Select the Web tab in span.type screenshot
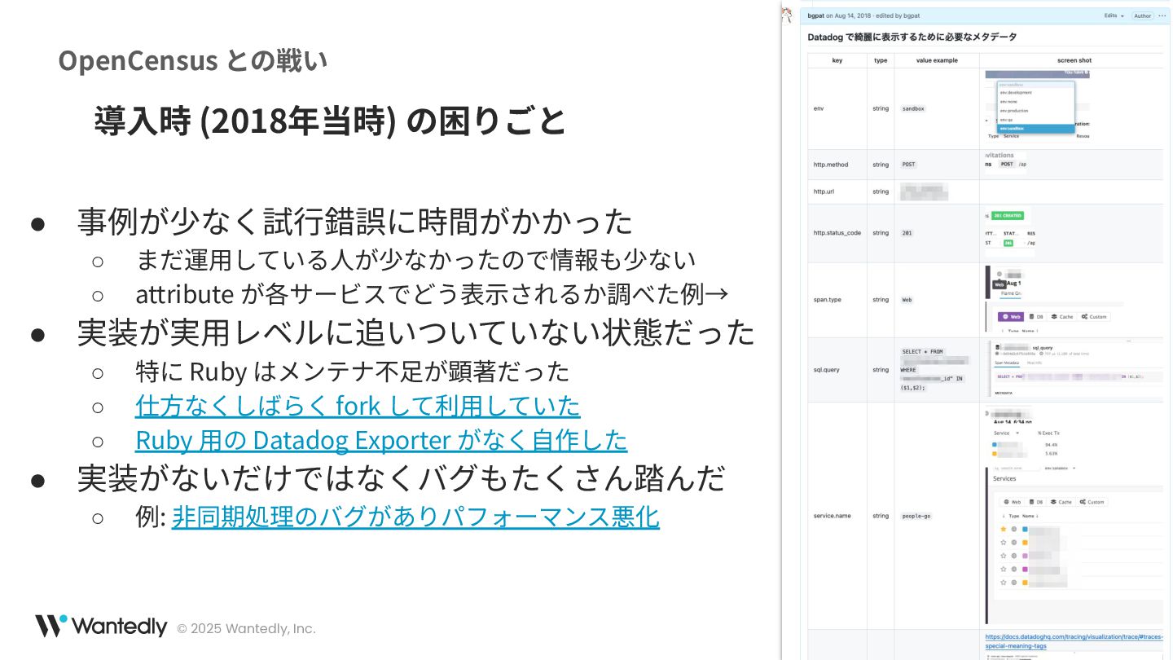Image resolution: width=1173 pixels, height=660 pixels. [x=1012, y=317]
